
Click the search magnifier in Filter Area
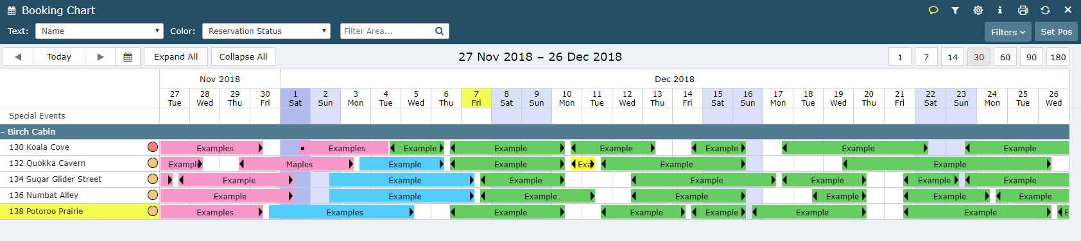439,31
